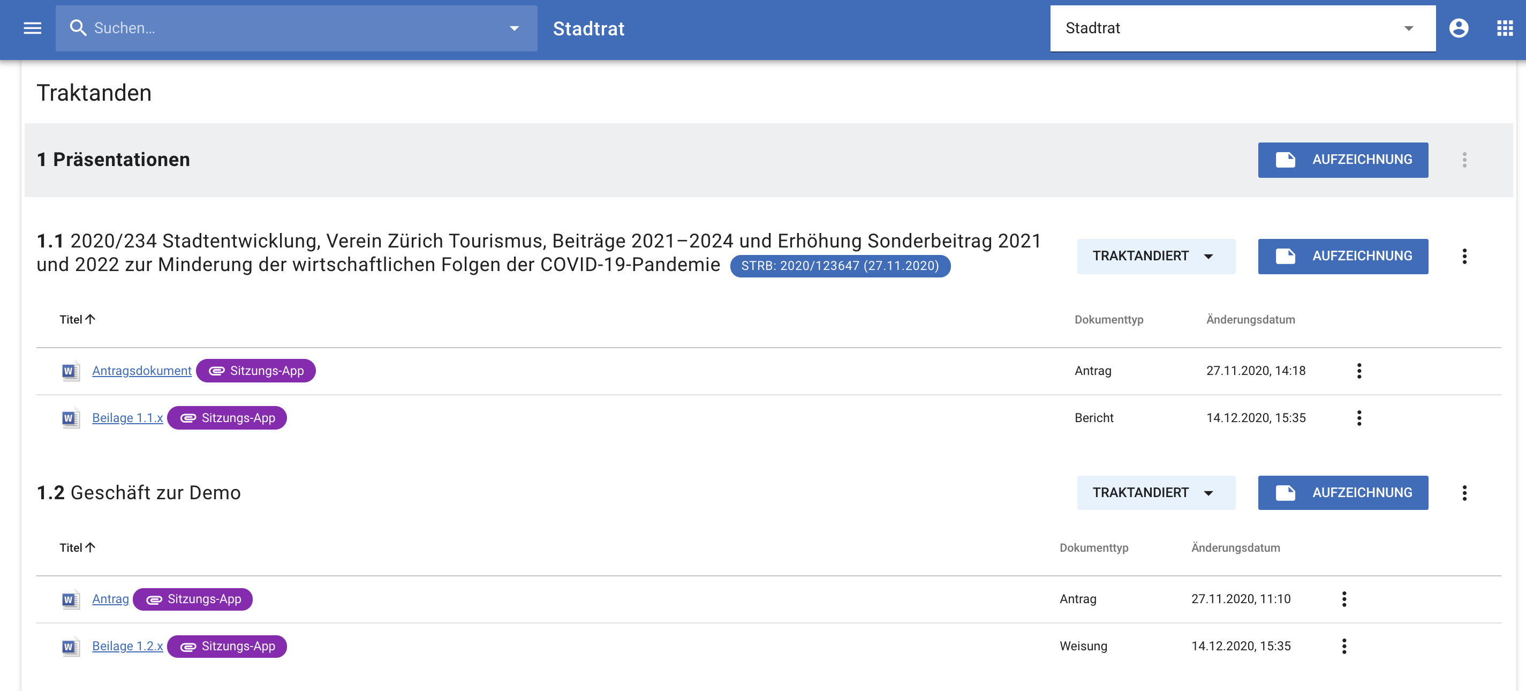This screenshot has height=691, width=1526.
Task: Open three-dot menu for Beilage 1.1.x row
Action: pyautogui.click(x=1359, y=418)
